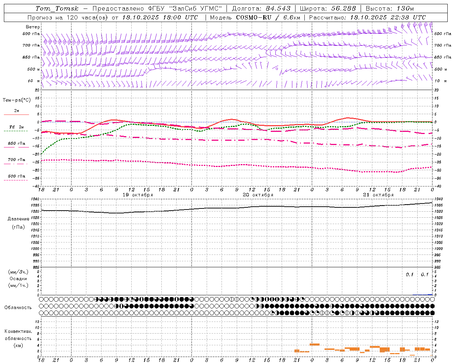Click the Прогноз на 120 часа(ов) text
The height and width of the screenshot is (363, 453).
click(x=68, y=17)
